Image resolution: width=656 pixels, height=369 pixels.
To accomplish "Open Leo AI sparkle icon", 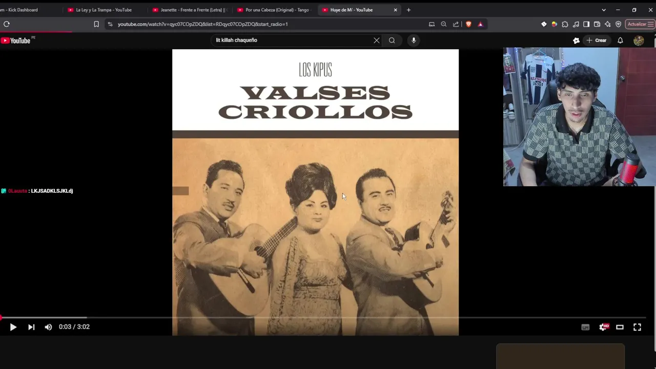I will coord(608,24).
